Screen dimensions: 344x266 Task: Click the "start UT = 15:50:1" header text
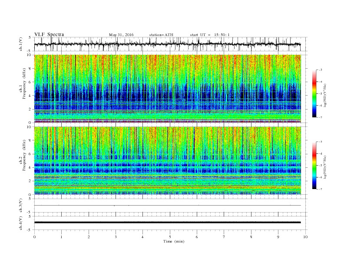(x=210, y=35)
